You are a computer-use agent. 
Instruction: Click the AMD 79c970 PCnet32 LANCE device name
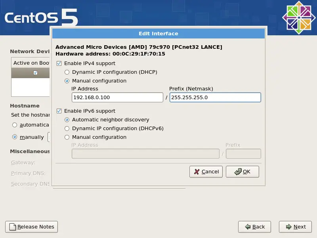pos(139,47)
